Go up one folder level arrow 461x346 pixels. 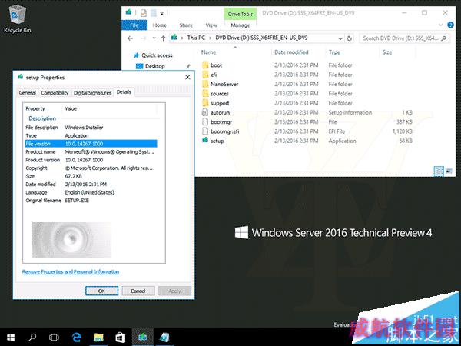164,38
